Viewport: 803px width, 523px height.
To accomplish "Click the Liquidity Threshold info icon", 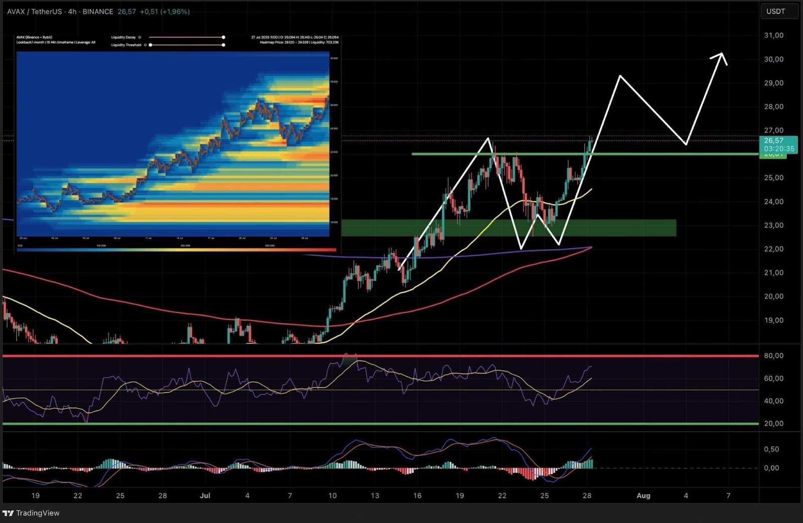I will [145, 45].
